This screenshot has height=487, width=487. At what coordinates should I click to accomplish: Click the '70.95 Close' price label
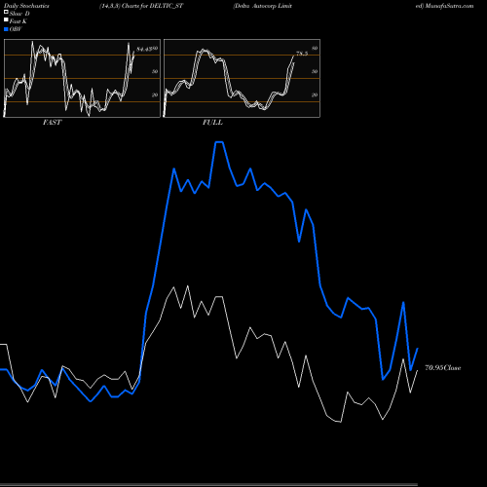[443, 368]
